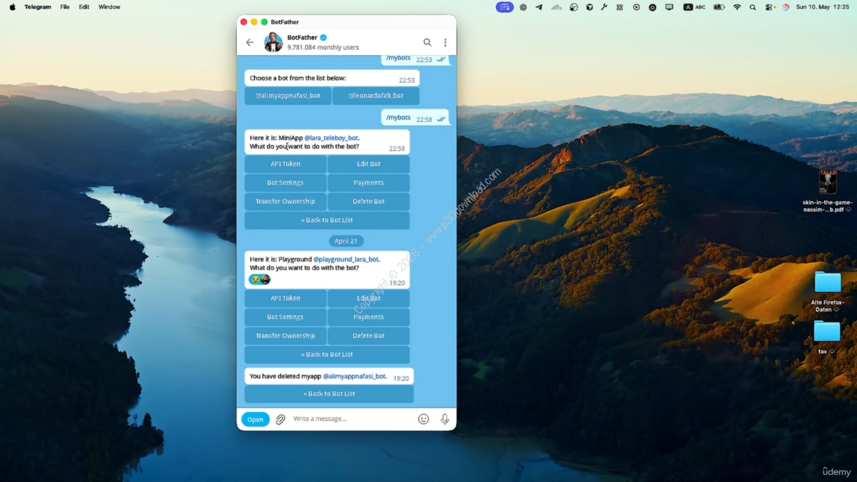Open Control Center from menu bar

[x=770, y=7]
